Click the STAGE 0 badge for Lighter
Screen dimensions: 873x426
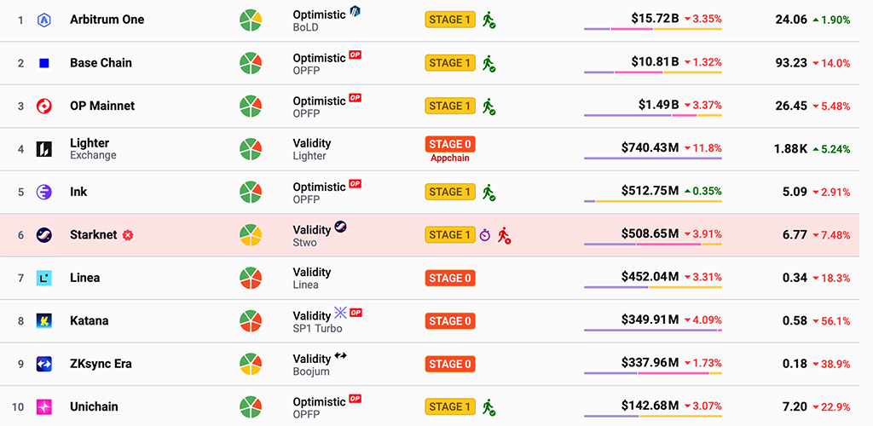(449, 144)
